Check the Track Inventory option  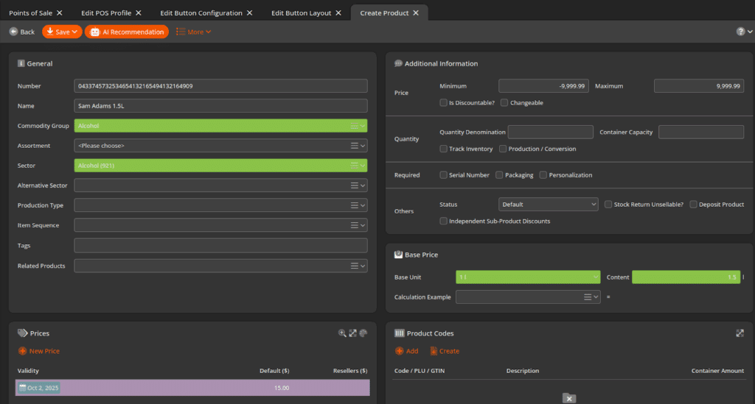click(443, 149)
